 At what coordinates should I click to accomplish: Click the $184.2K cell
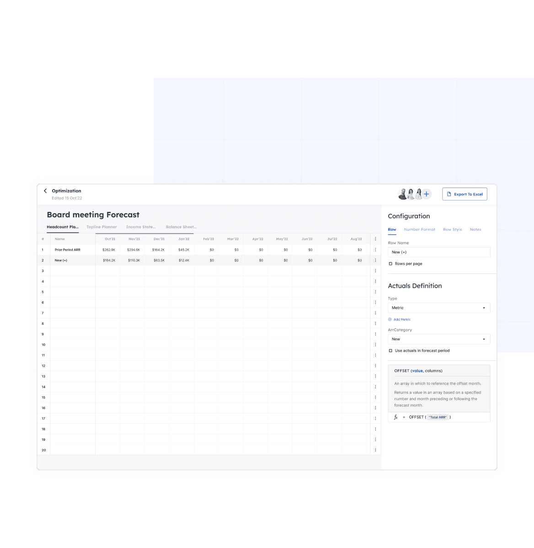click(x=109, y=260)
